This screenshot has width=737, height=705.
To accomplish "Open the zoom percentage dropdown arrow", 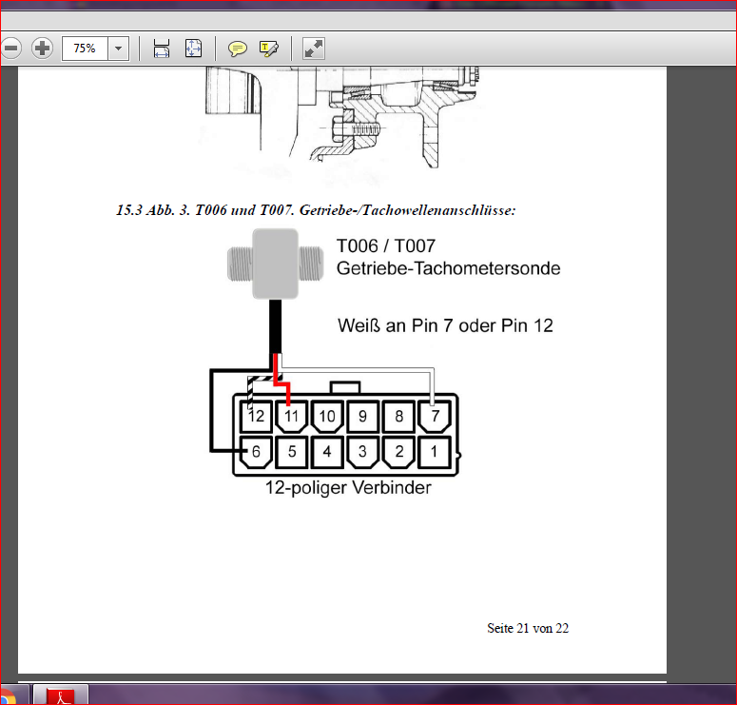I will click(x=119, y=48).
